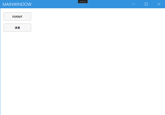Select the window restore/maximize box
The width and height of the screenshot is (165, 115).
(x=146, y=4)
